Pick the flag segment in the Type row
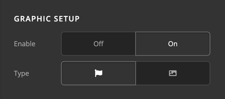Viewport: 225px width, 99px height. (98, 73)
